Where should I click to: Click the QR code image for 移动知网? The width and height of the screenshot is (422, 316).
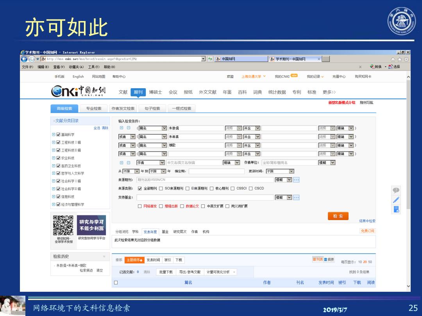(63, 225)
